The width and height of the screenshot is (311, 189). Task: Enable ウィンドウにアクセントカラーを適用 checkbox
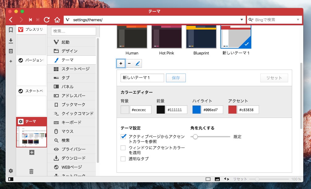(123, 148)
